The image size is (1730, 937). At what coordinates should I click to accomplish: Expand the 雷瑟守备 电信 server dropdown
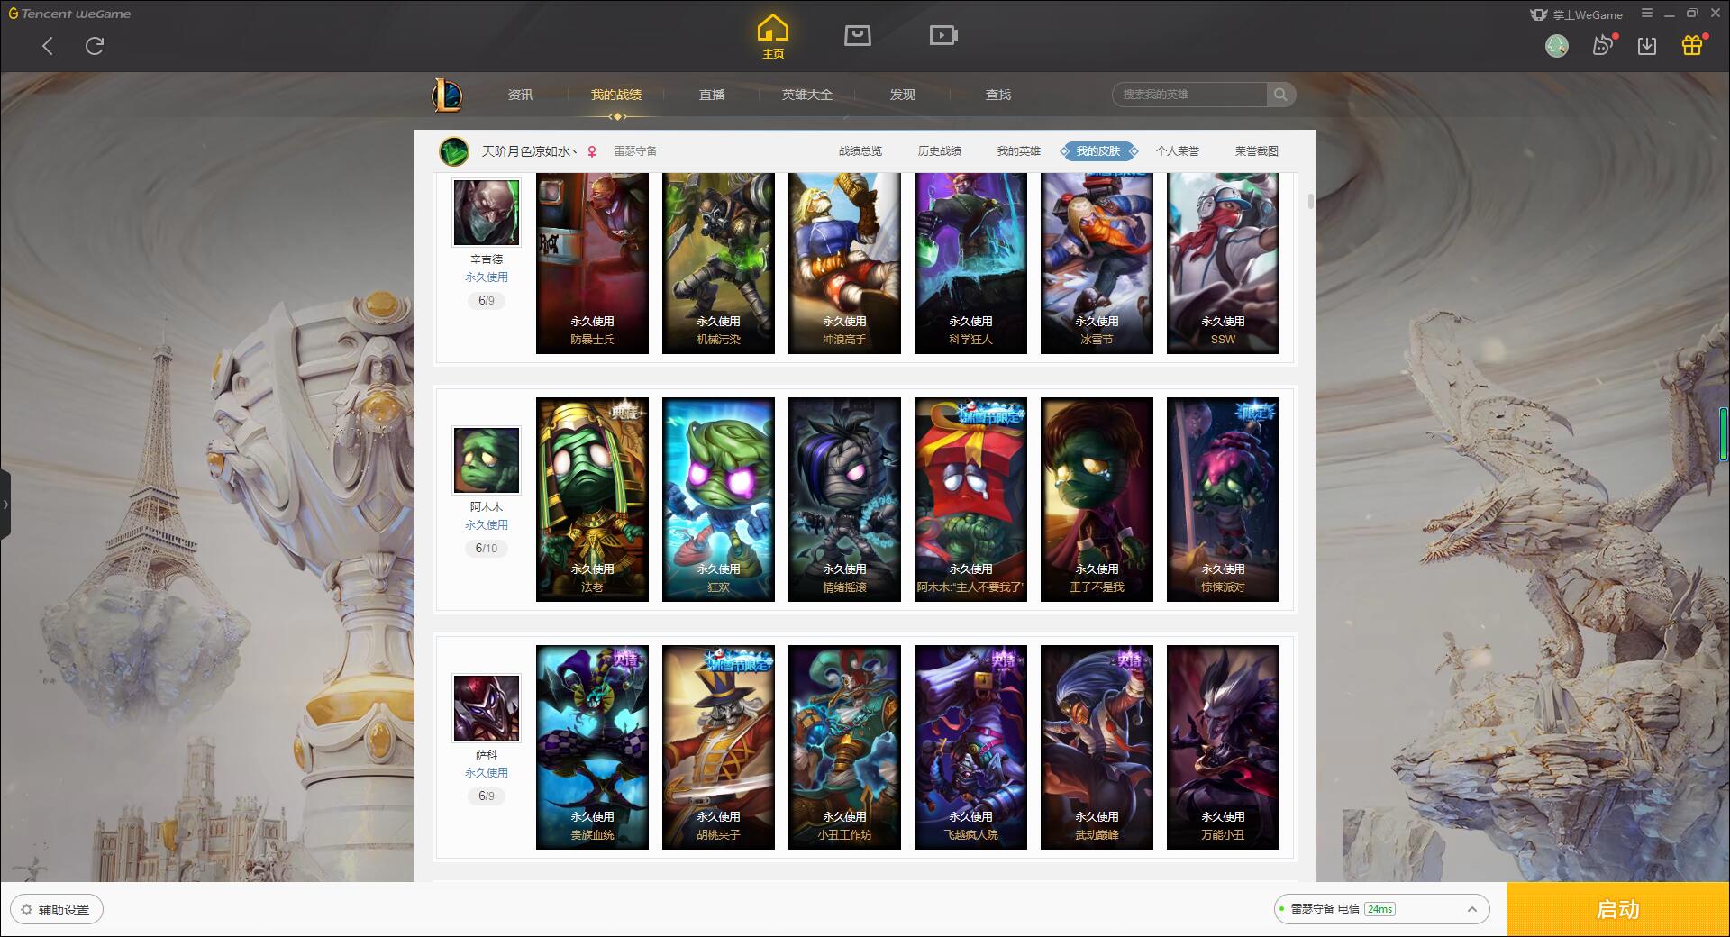1381,909
